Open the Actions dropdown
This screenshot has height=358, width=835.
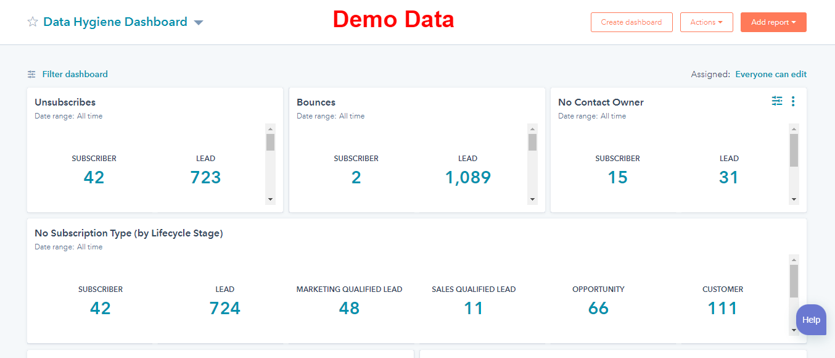[706, 22]
